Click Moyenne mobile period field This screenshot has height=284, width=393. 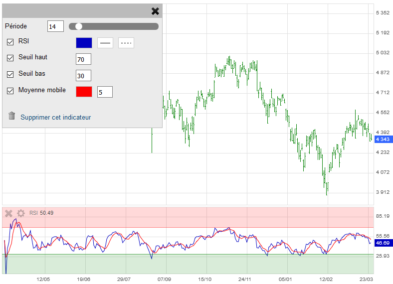pyautogui.click(x=105, y=92)
